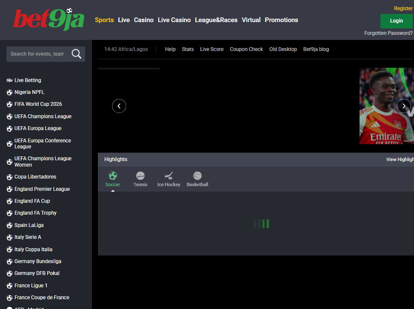Open the Sports menu
This screenshot has width=414, height=309.
pos(104,20)
